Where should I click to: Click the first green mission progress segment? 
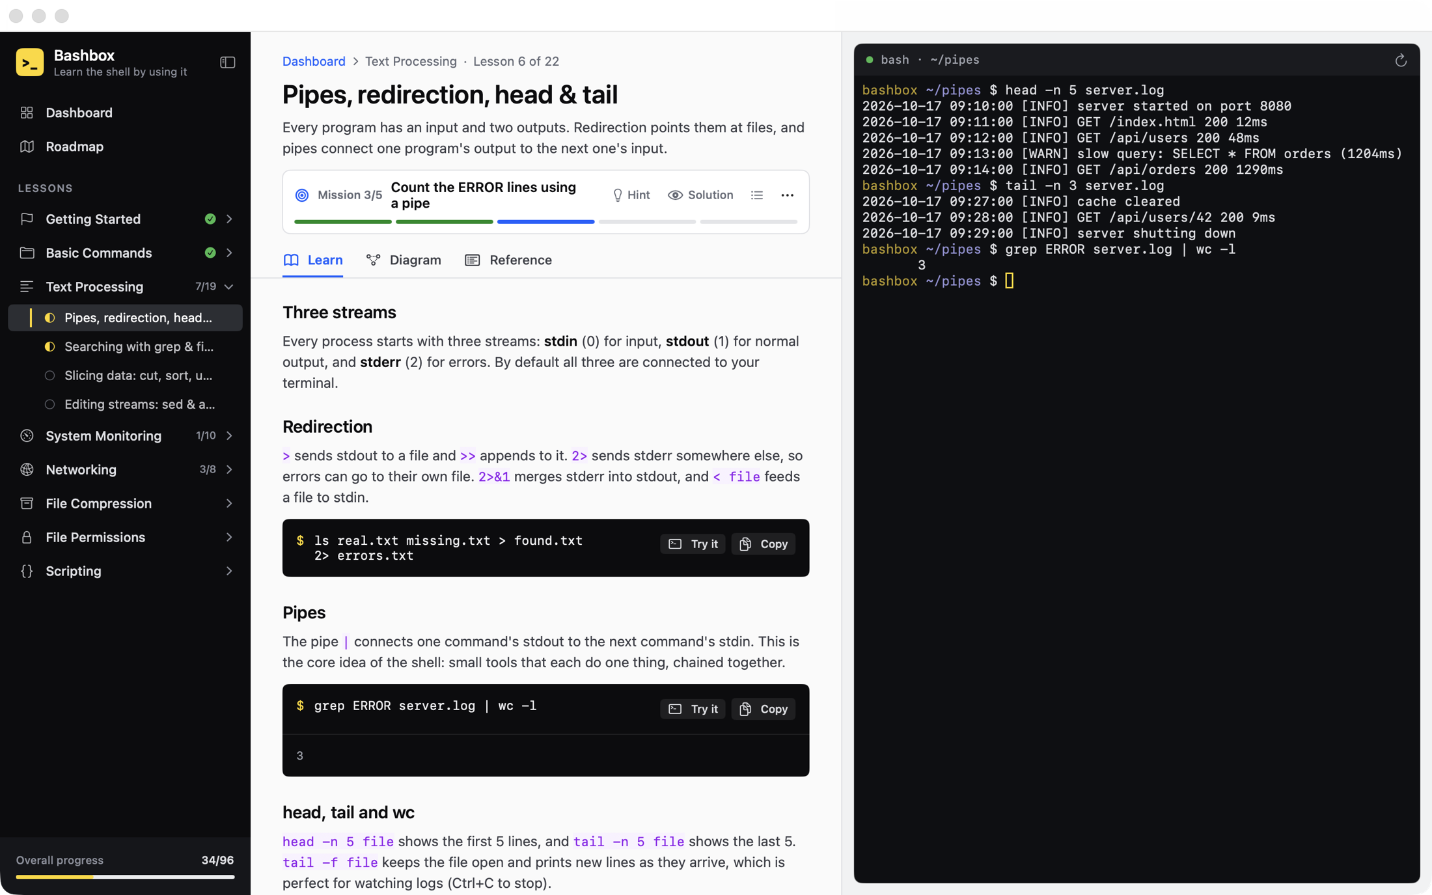click(x=343, y=222)
